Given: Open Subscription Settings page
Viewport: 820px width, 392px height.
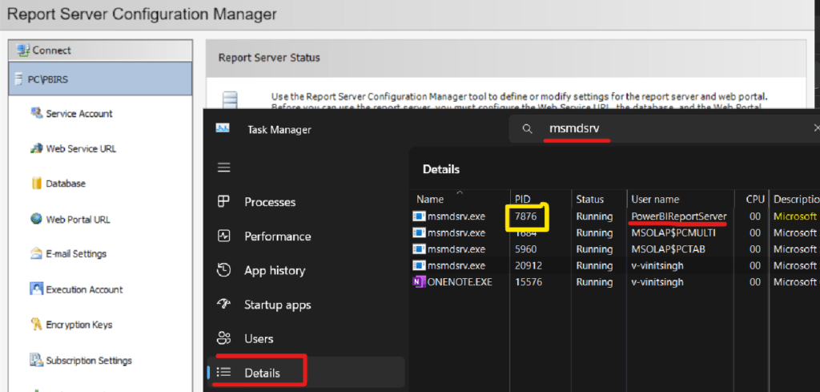Looking at the screenshot, I should tap(89, 361).
